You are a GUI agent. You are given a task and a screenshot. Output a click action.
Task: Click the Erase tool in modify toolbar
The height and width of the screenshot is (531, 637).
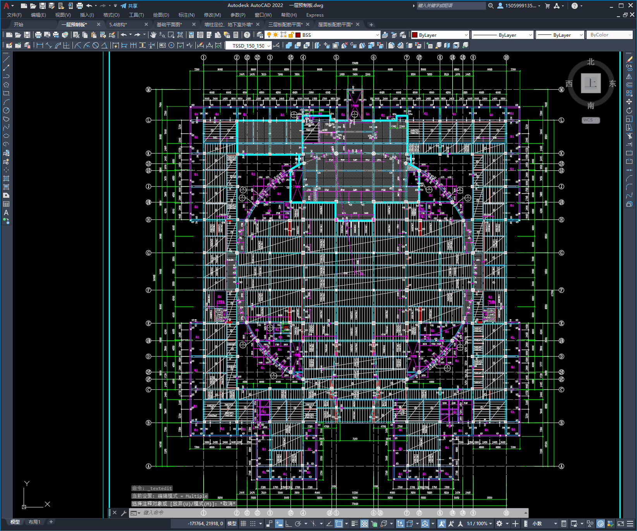pos(629,59)
